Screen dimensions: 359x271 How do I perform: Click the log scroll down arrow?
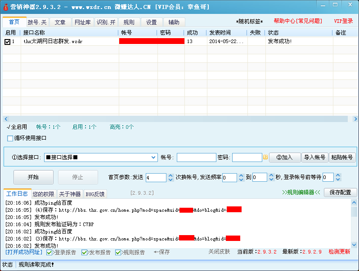354,245
